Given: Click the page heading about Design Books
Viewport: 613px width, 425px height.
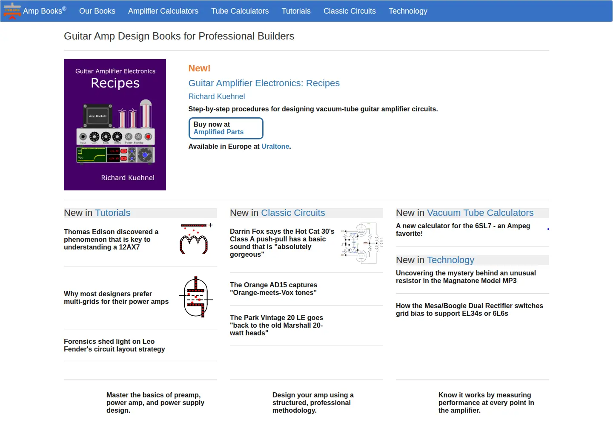Looking at the screenshot, I should point(179,36).
